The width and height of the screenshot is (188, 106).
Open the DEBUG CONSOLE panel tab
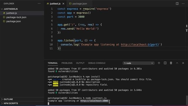coord(97,63)
